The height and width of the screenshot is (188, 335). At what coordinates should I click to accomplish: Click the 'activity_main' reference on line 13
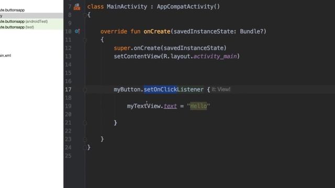click(x=215, y=56)
